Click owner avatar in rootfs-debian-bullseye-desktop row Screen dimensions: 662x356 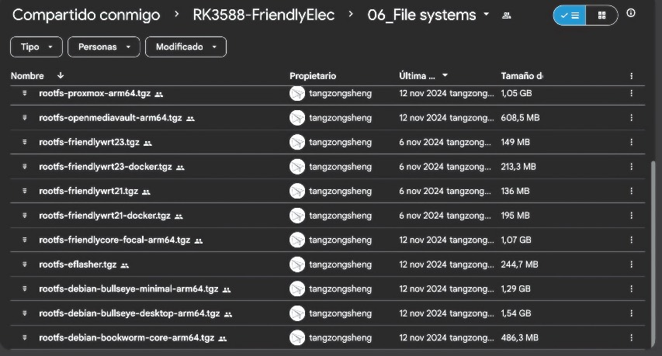tap(297, 313)
